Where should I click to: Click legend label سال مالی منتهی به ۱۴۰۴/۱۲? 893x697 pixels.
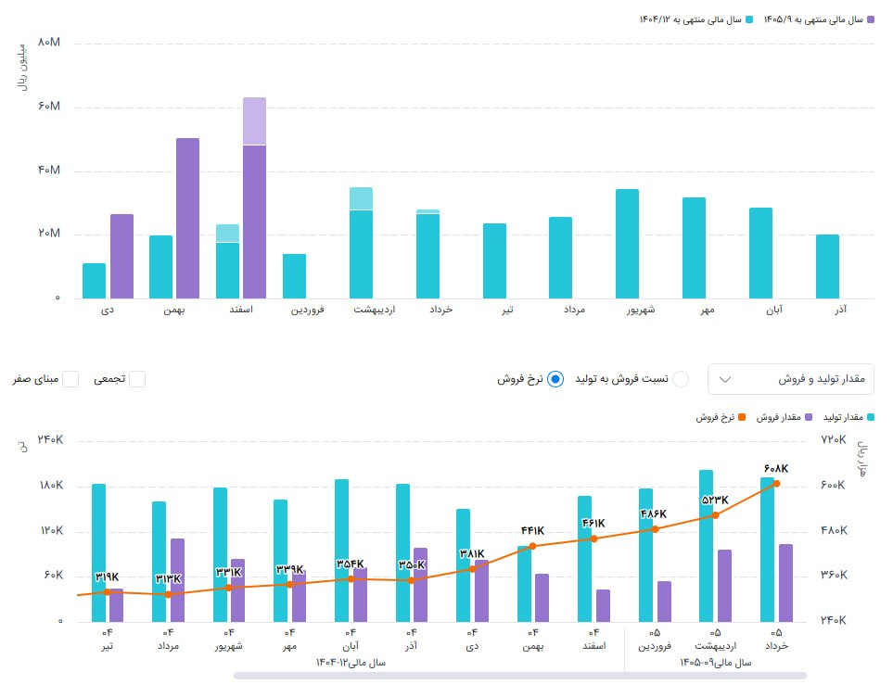(691, 20)
